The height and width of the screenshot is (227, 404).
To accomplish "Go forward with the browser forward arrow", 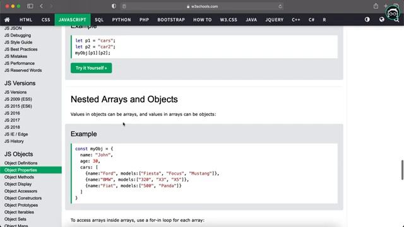I will click(51, 6).
